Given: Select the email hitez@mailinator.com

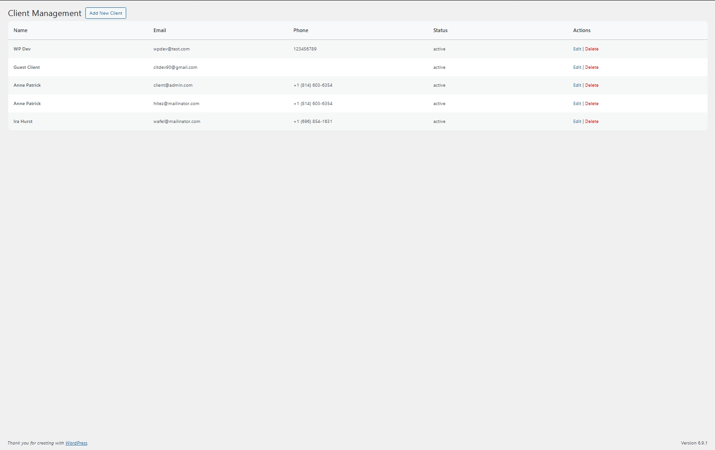Looking at the screenshot, I should 176,104.
